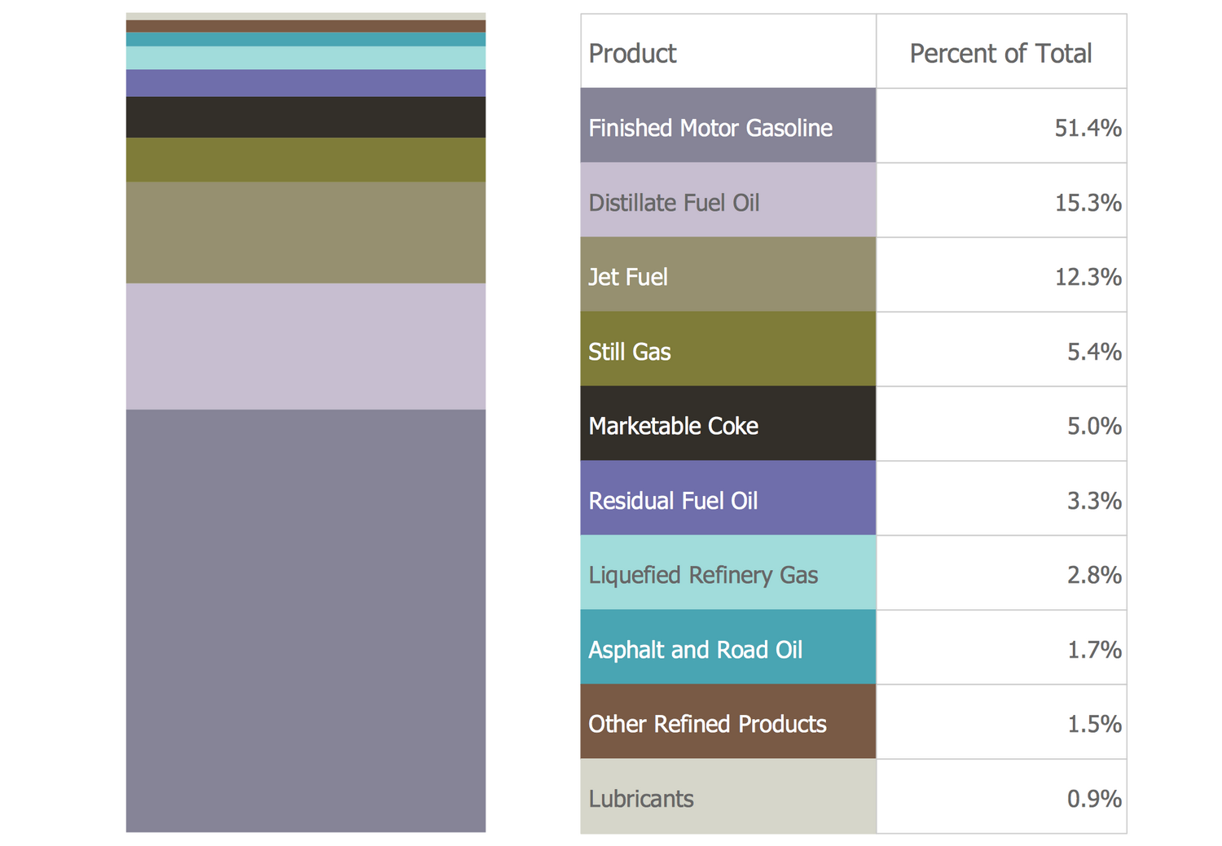Viewport: 1222px width, 846px height.
Task: Click the black Marketable Coke bar segment
Action: (305, 117)
